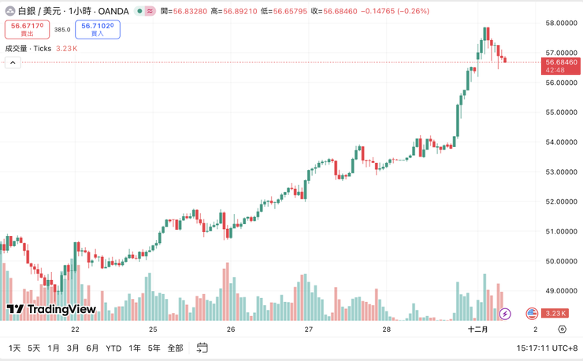Select the 1天 time range
Viewport: 583px width, 361px height.
tap(14, 348)
